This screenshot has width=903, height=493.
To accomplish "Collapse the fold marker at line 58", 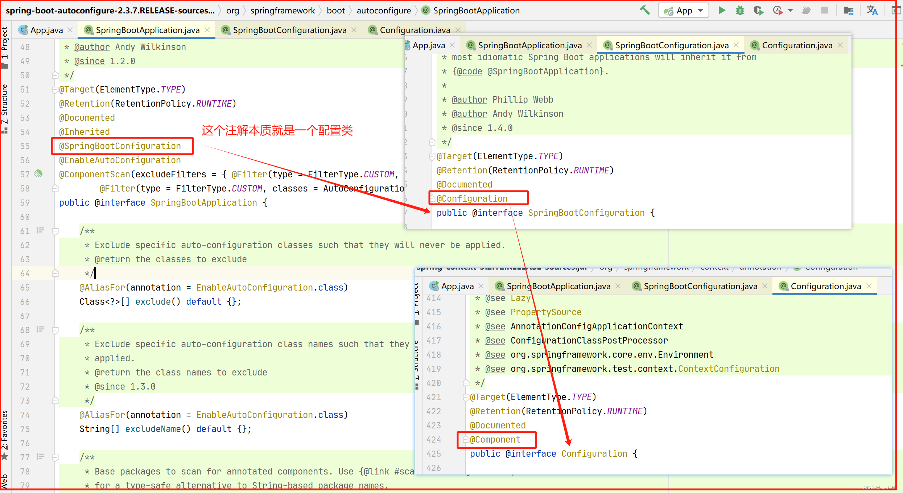I will (55, 188).
